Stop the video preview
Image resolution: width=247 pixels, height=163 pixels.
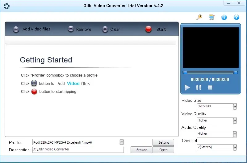pyautogui.click(x=210, y=88)
